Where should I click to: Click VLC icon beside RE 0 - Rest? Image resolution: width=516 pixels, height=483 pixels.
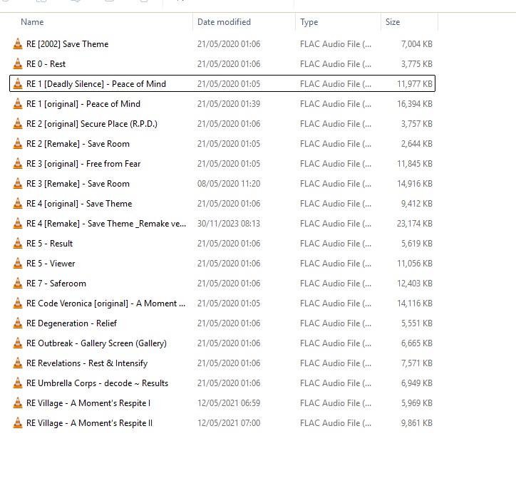17,64
